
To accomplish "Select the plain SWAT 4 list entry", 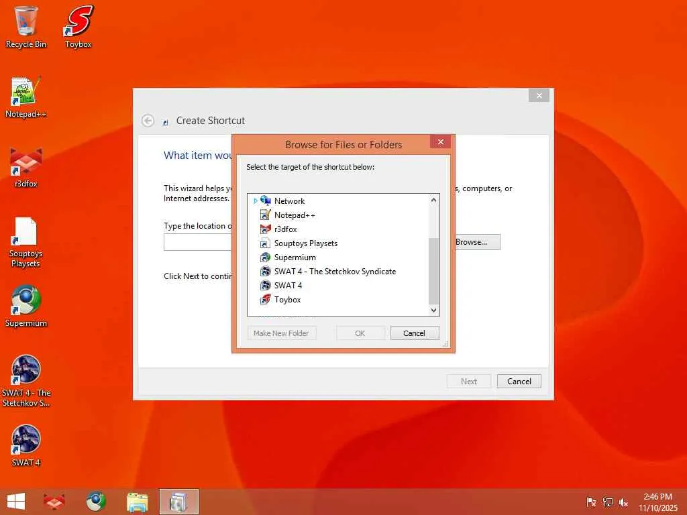I will point(288,285).
